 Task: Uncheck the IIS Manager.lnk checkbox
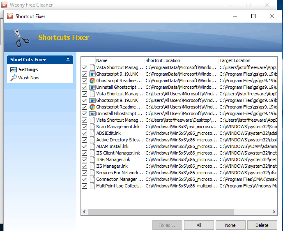tap(84, 166)
